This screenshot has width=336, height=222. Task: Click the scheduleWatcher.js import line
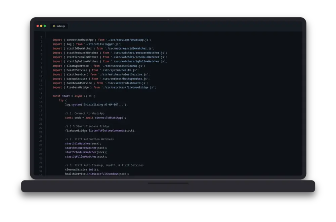click(110, 57)
